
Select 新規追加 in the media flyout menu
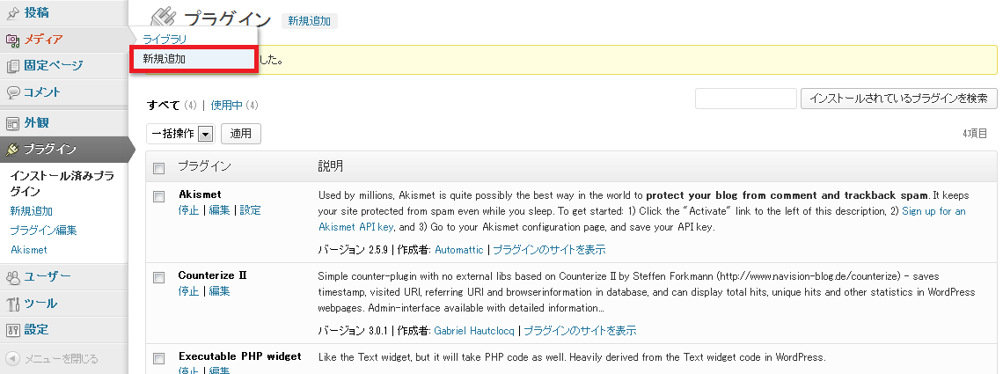pos(165,59)
